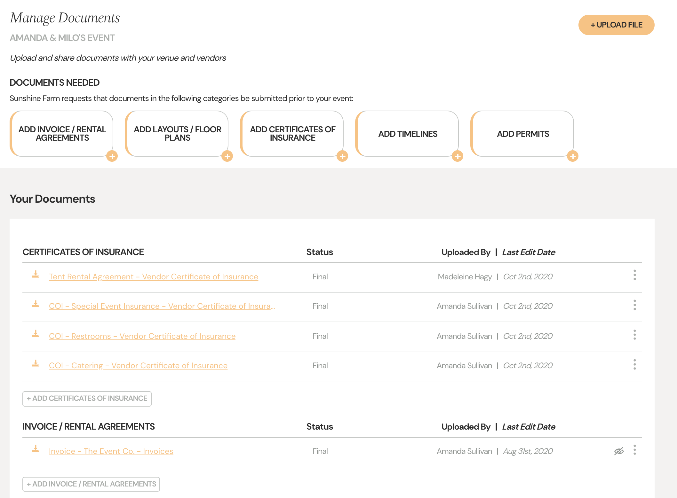
Task: Click the + UPLOAD FILE button
Action: [617, 25]
